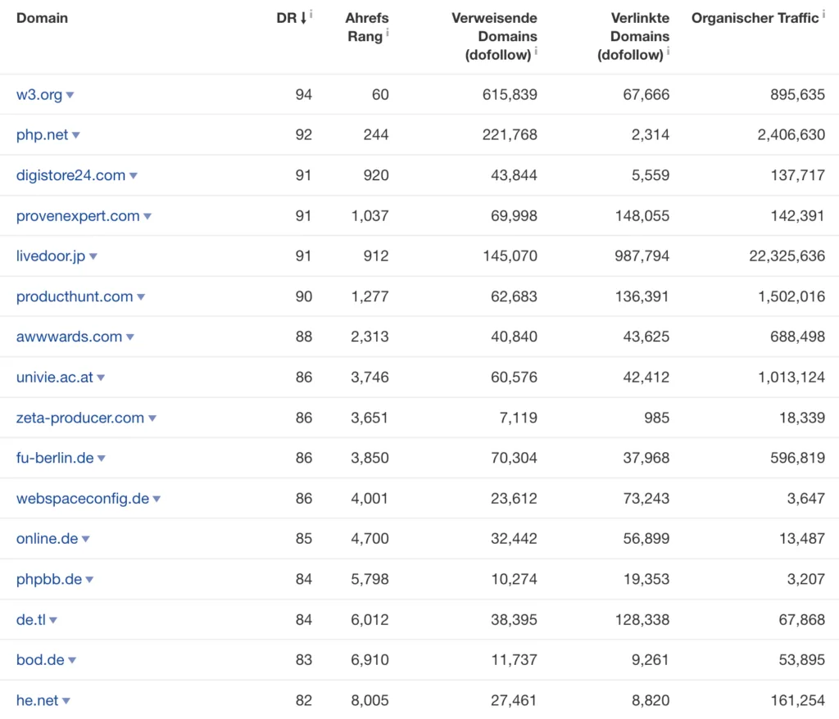Viewport: 839px width, 719px height.
Task: Select Ahrefs rank value 1,277
Action: [x=370, y=296]
